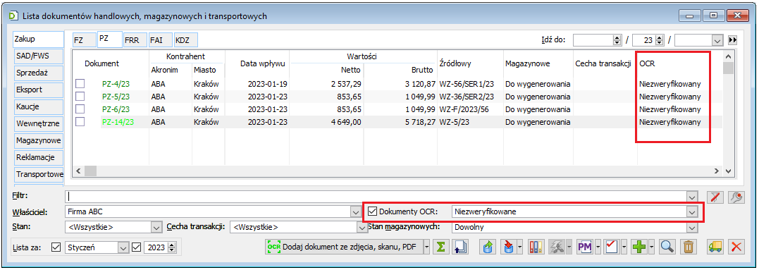Click the OCR add document from photo button
Image resolution: width=759 pixels, height=270 pixels.
344,247
